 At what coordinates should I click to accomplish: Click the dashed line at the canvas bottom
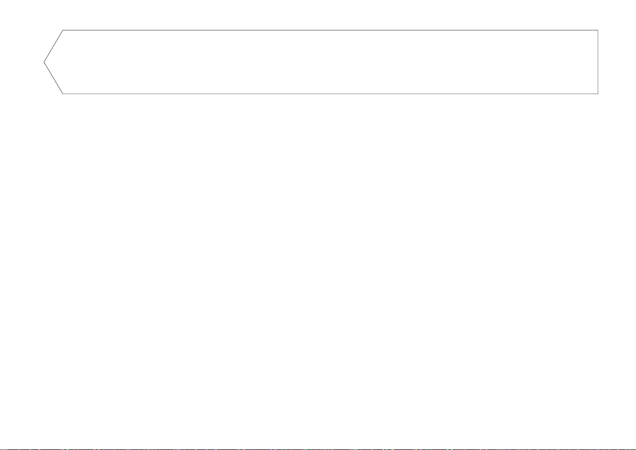click(318, 449)
